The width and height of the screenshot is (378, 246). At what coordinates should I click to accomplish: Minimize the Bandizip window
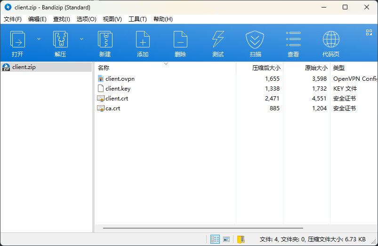[x=324, y=7]
